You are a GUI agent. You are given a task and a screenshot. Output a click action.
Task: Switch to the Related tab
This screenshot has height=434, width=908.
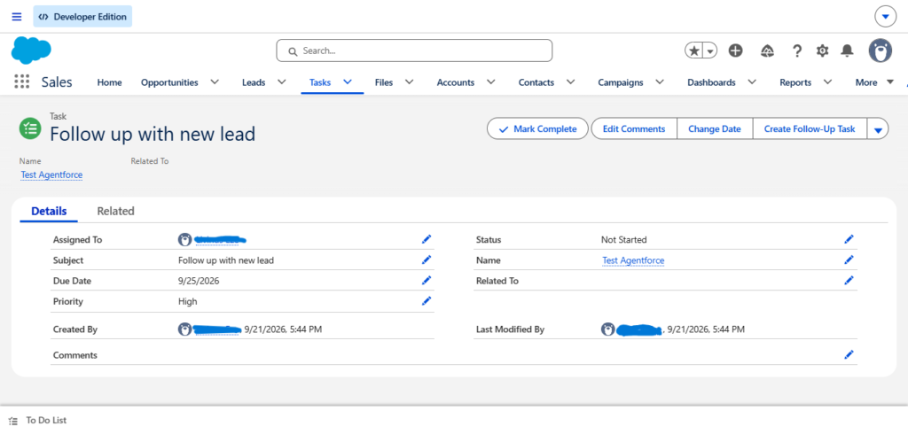pyautogui.click(x=116, y=211)
